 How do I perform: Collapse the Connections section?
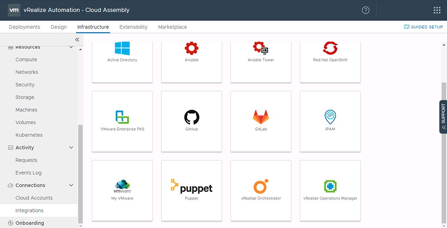(x=71, y=185)
